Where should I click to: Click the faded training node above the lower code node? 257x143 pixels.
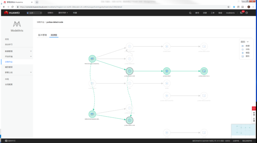click(129, 108)
